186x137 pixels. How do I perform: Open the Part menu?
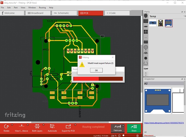[16, 7]
